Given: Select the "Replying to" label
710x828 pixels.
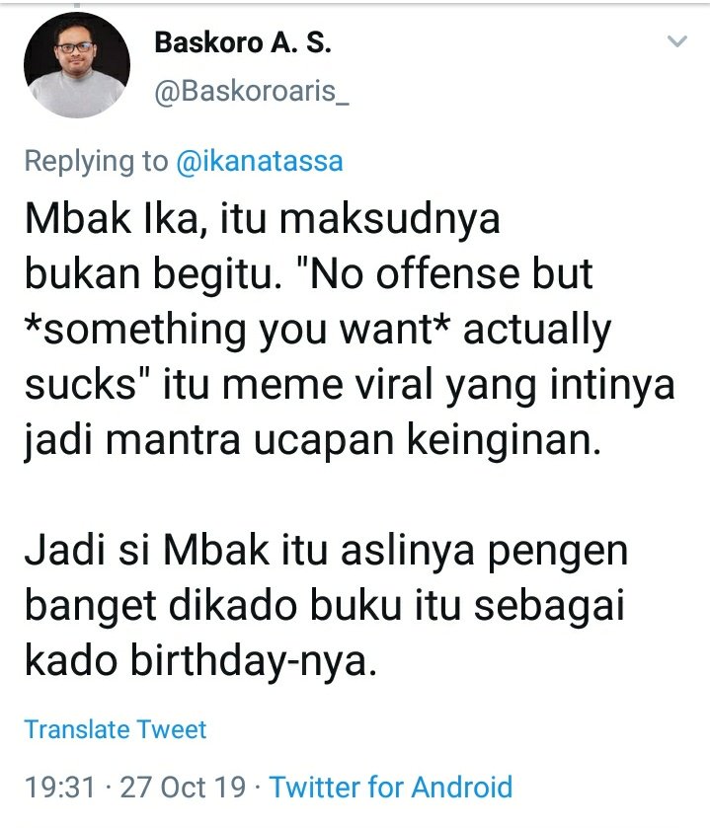Looking at the screenshot, I should [x=96, y=161].
